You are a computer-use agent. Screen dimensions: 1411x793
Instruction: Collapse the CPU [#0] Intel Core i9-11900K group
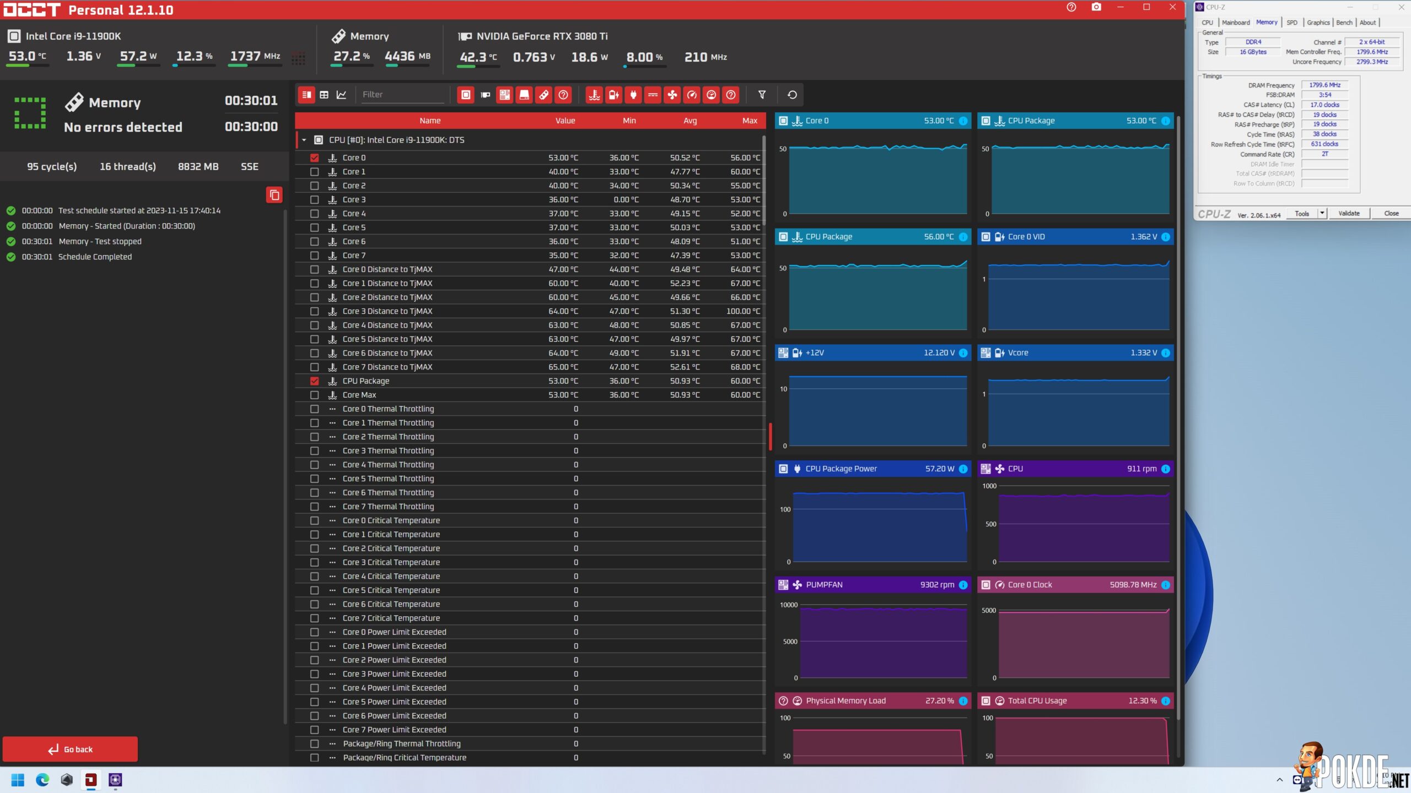tap(304, 140)
